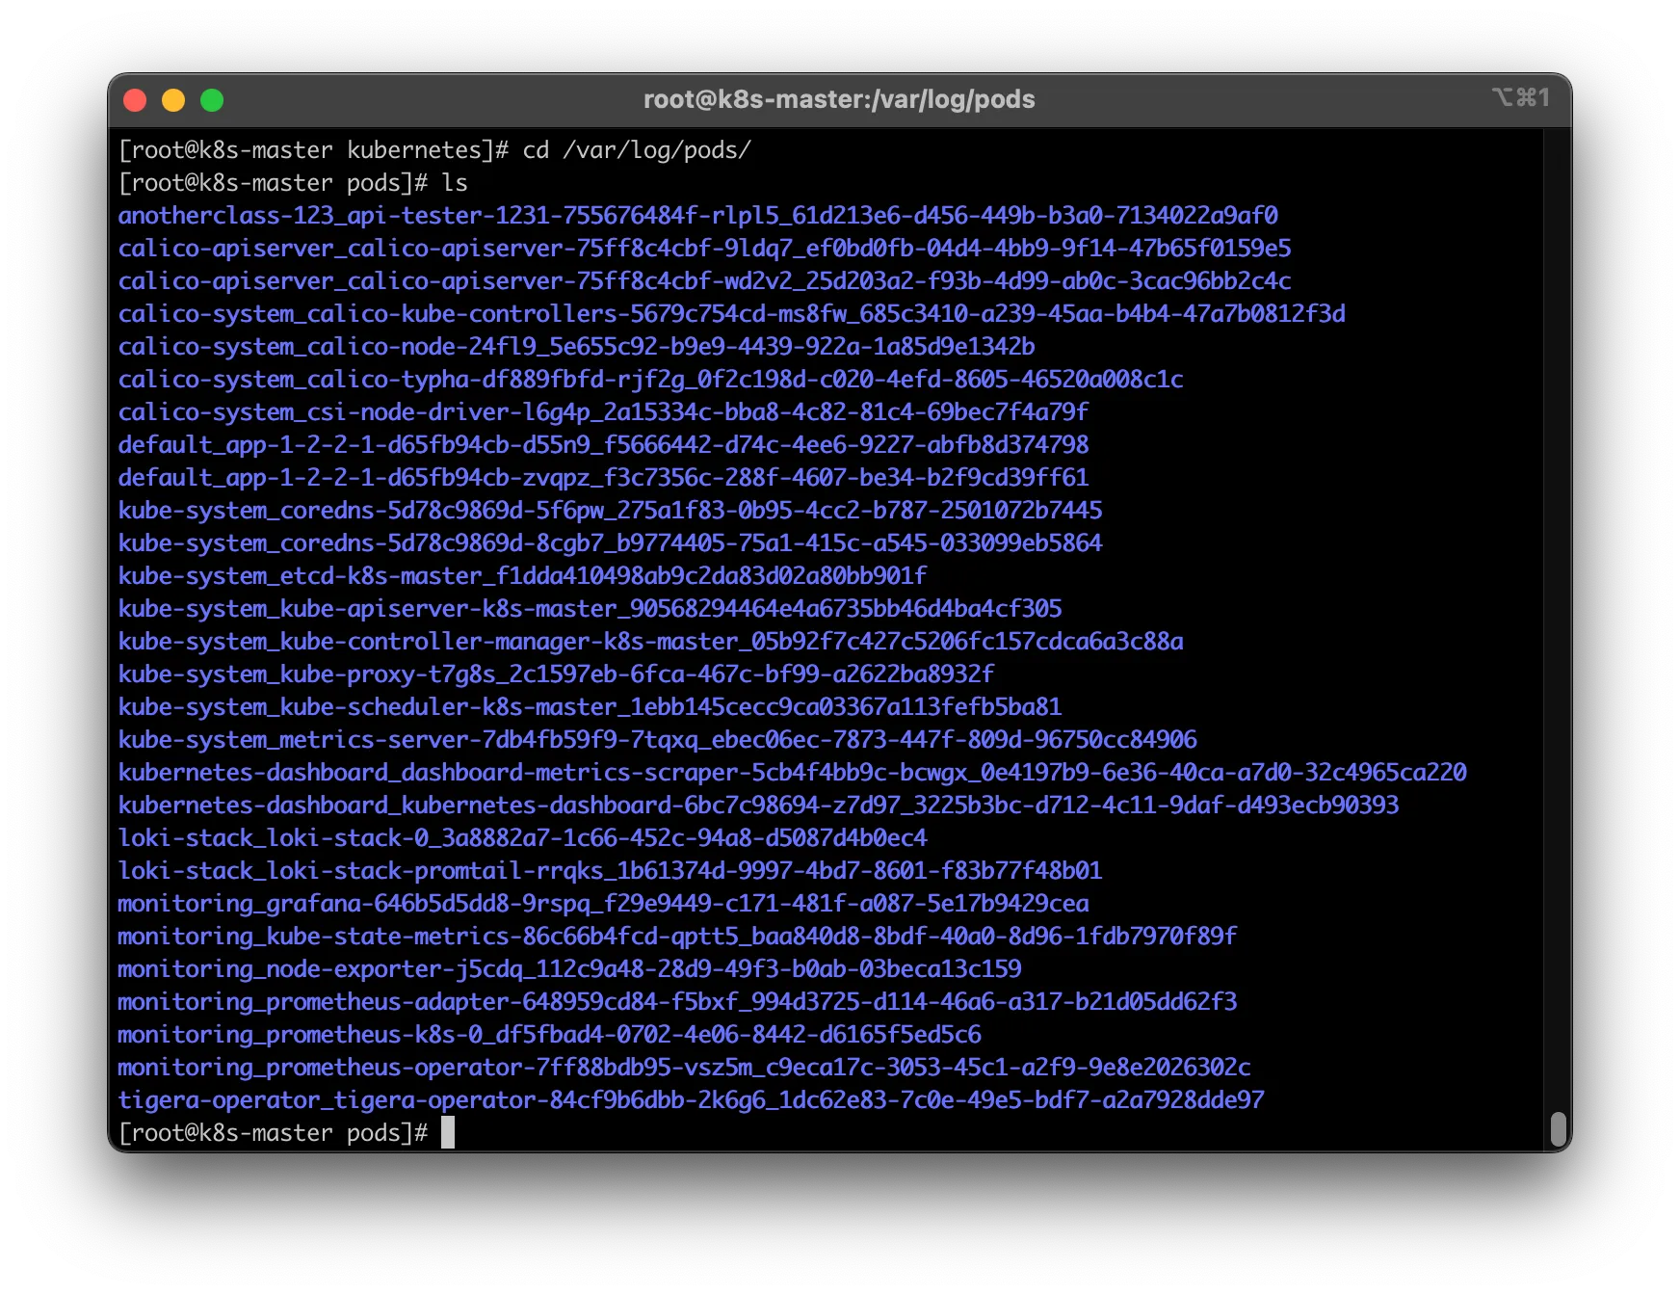
Task: Select the loki-stack-promtail-rrqks entry
Action: tap(611, 871)
